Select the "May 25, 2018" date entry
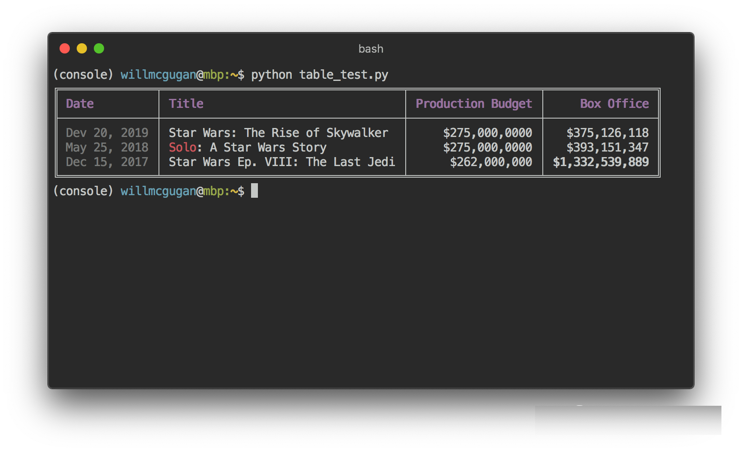This screenshot has width=742, height=452. (x=107, y=147)
